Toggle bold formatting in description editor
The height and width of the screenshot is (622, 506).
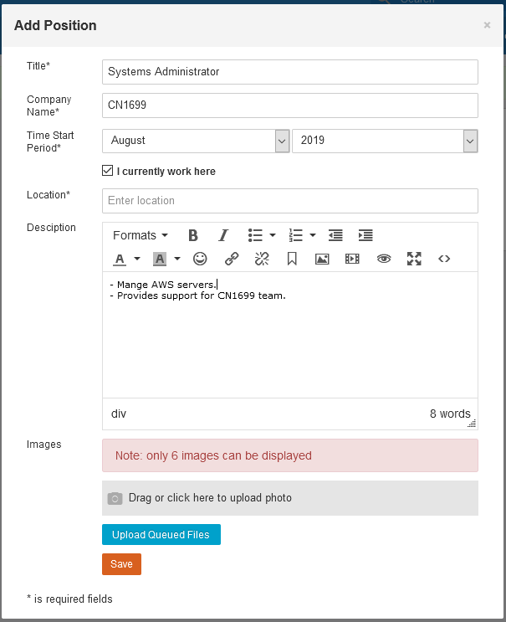click(x=193, y=235)
